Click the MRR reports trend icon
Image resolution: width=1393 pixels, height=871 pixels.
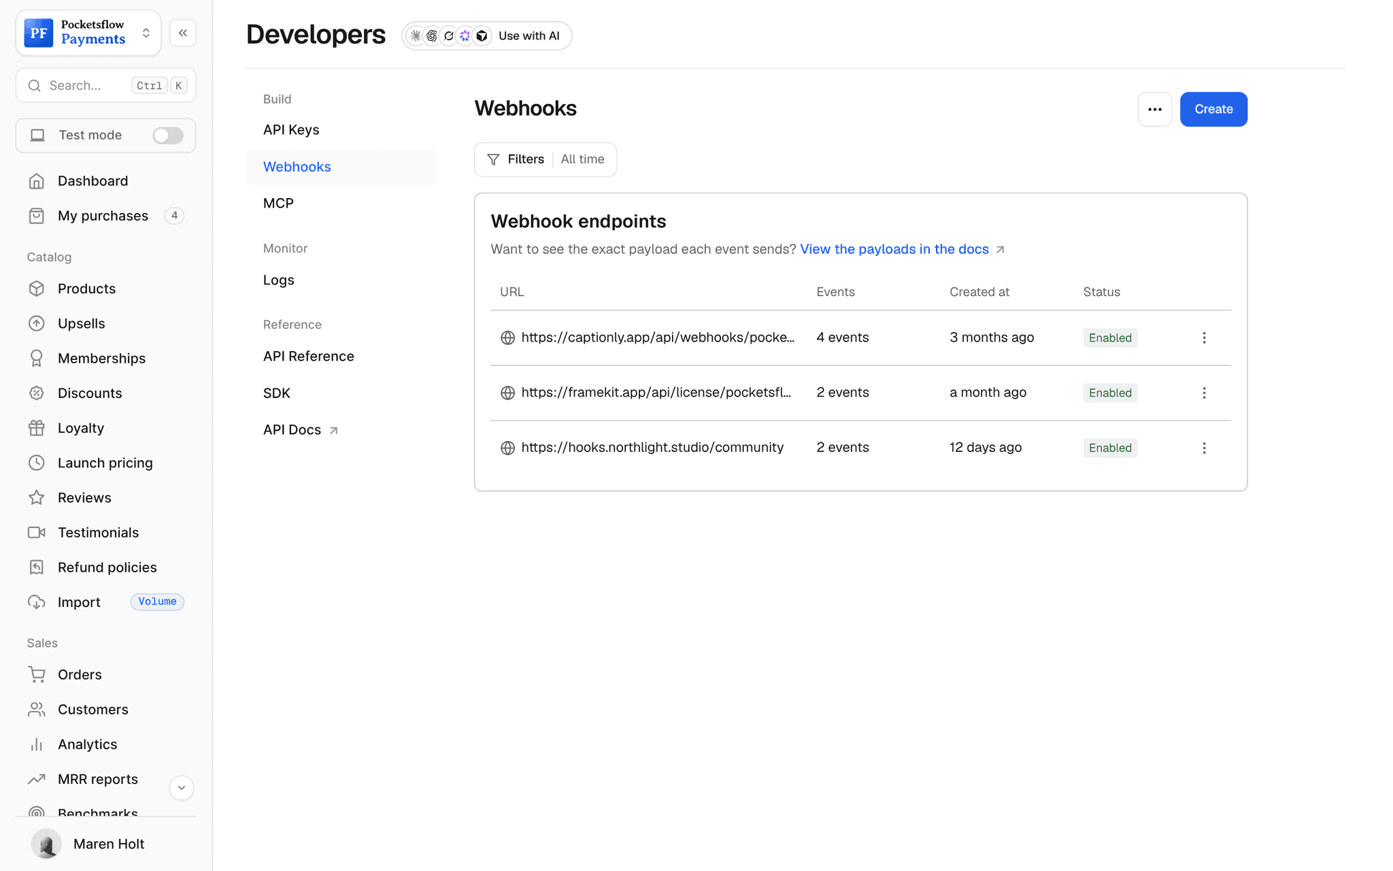(37, 779)
